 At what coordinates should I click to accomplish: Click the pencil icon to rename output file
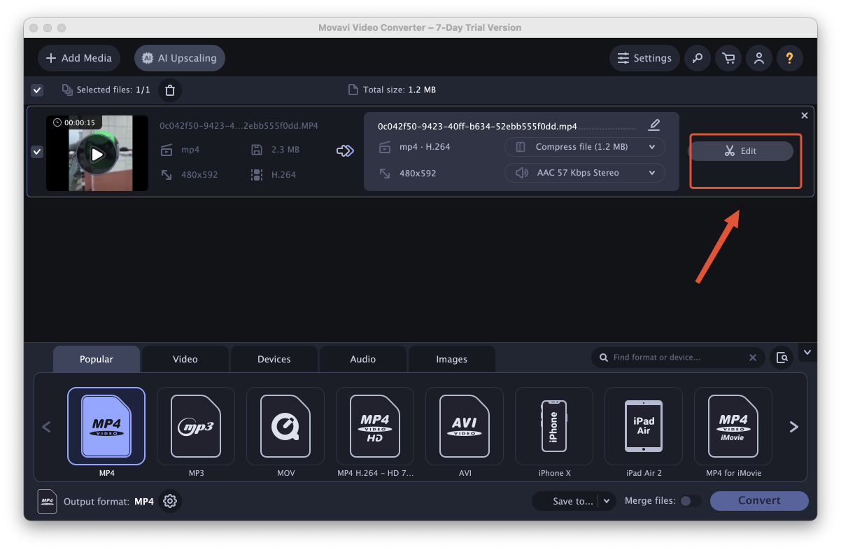tap(654, 125)
